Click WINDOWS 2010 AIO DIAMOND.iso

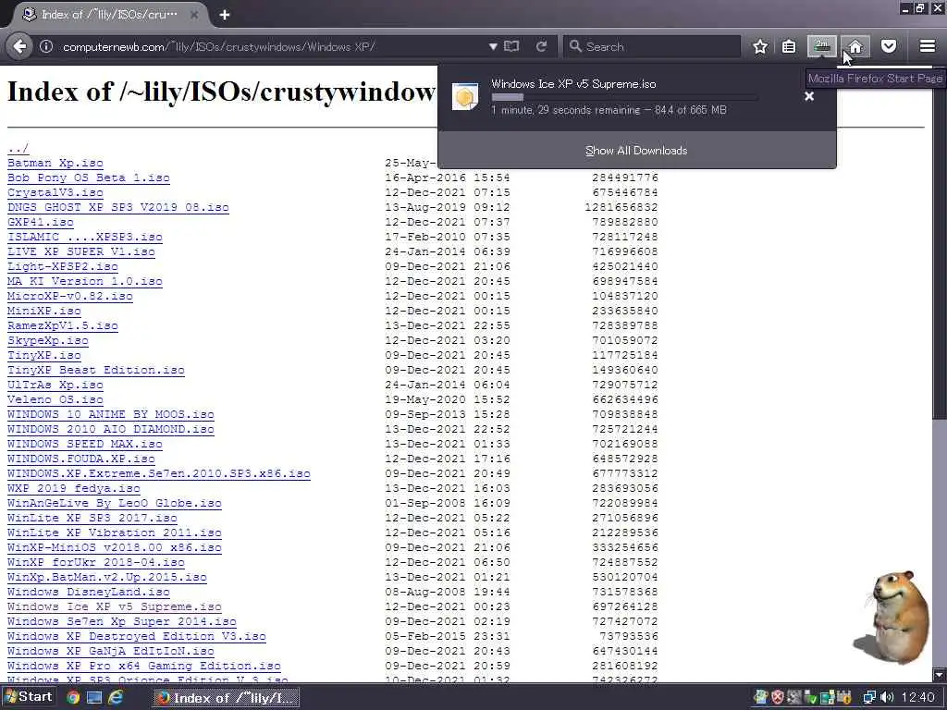click(111, 429)
